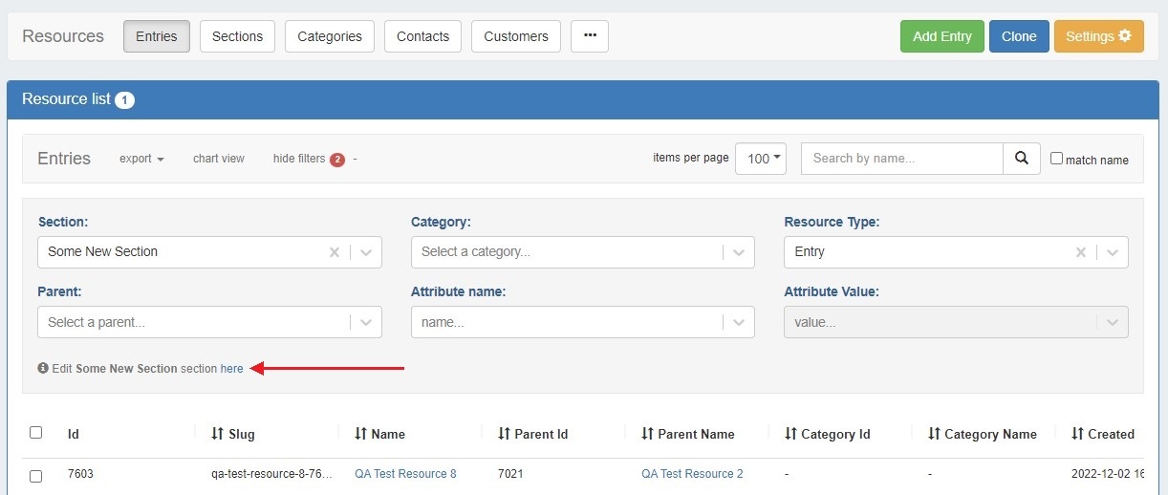Click the search magnifier icon button
Screen dimensions: 1168x495
pyautogui.click(x=1021, y=159)
